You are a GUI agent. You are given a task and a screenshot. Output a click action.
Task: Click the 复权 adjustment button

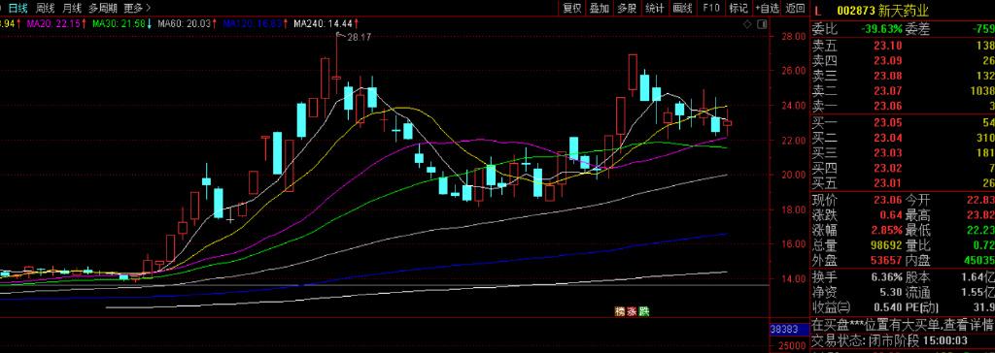[572, 8]
